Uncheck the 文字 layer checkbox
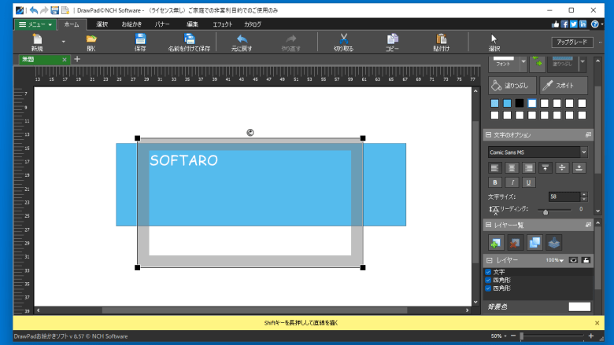The height and width of the screenshot is (345, 614). pyautogui.click(x=488, y=272)
